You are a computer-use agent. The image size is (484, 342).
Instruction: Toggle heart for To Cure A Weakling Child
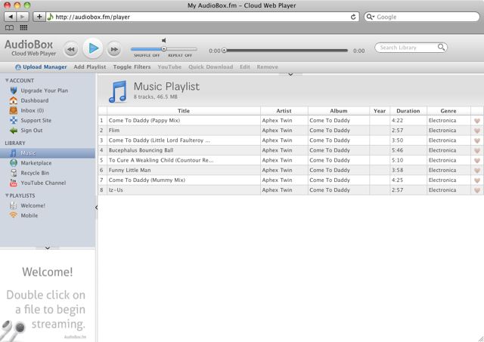coord(477,161)
